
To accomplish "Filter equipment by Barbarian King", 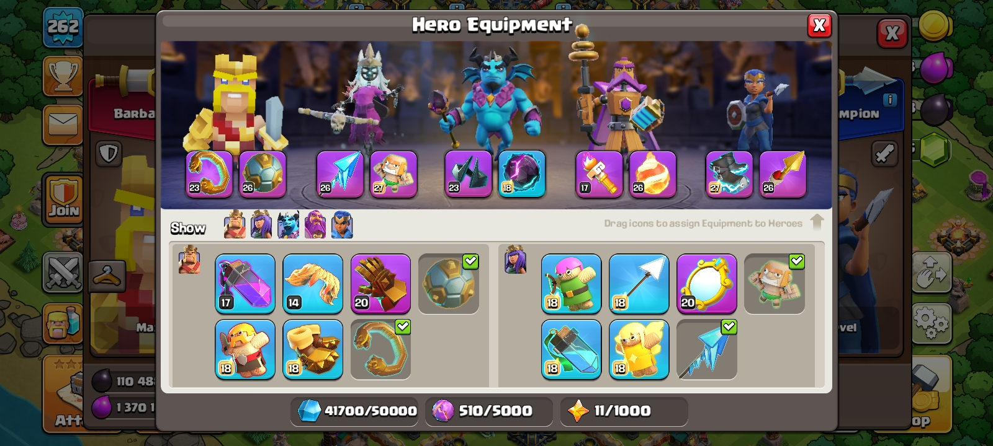I will [235, 225].
